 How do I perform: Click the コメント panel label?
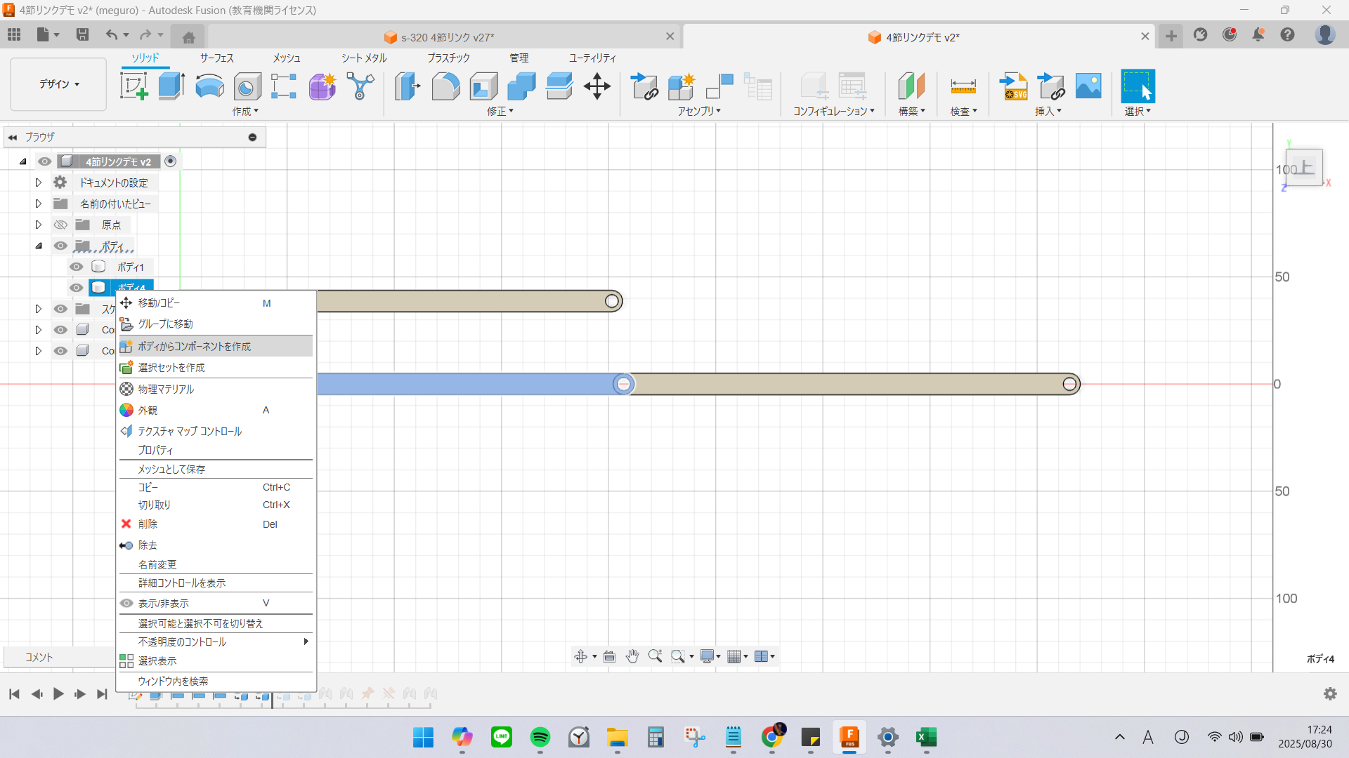click(x=39, y=658)
